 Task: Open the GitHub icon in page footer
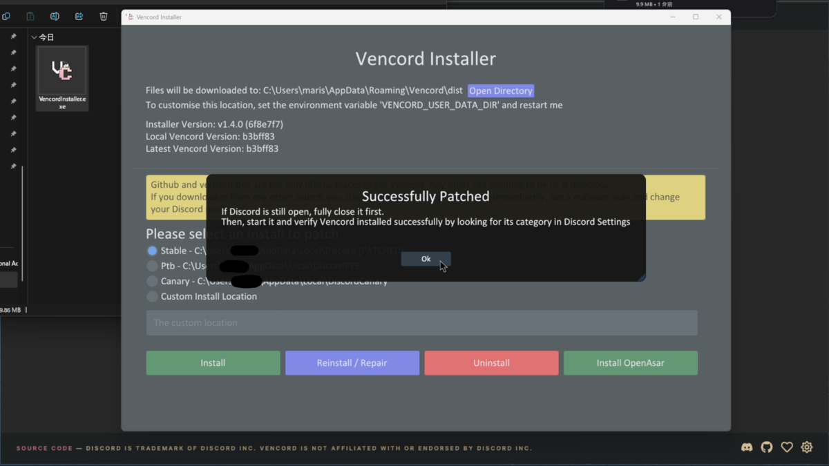tap(767, 447)
